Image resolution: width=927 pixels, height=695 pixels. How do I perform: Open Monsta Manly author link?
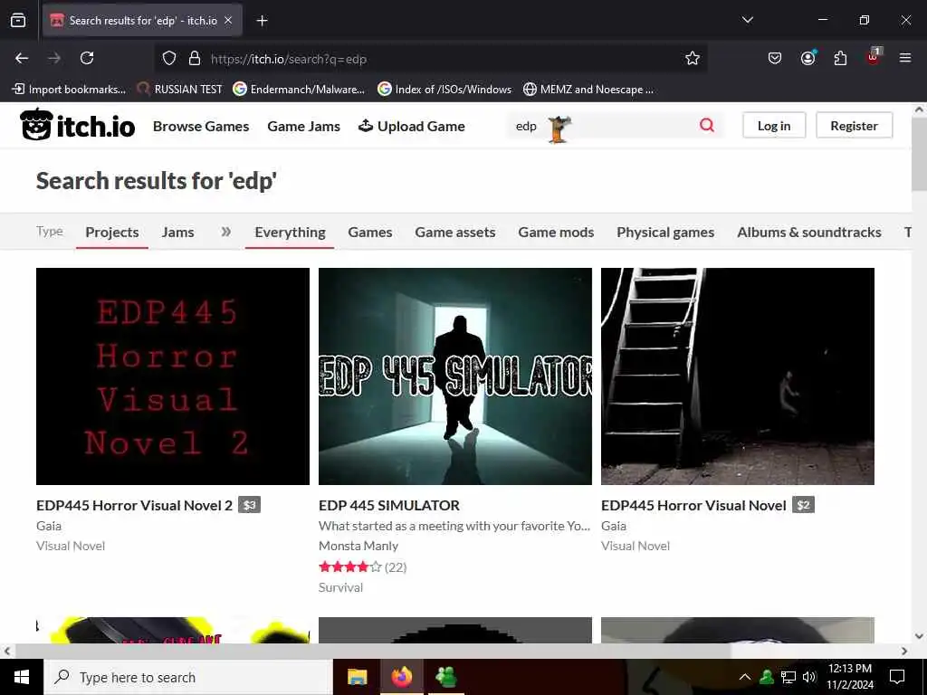click(x=358, y=546)
